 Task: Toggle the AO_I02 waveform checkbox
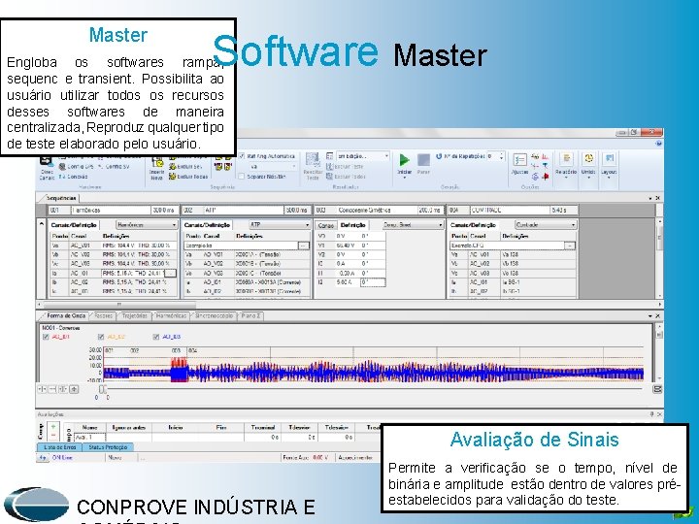(101, 337)
